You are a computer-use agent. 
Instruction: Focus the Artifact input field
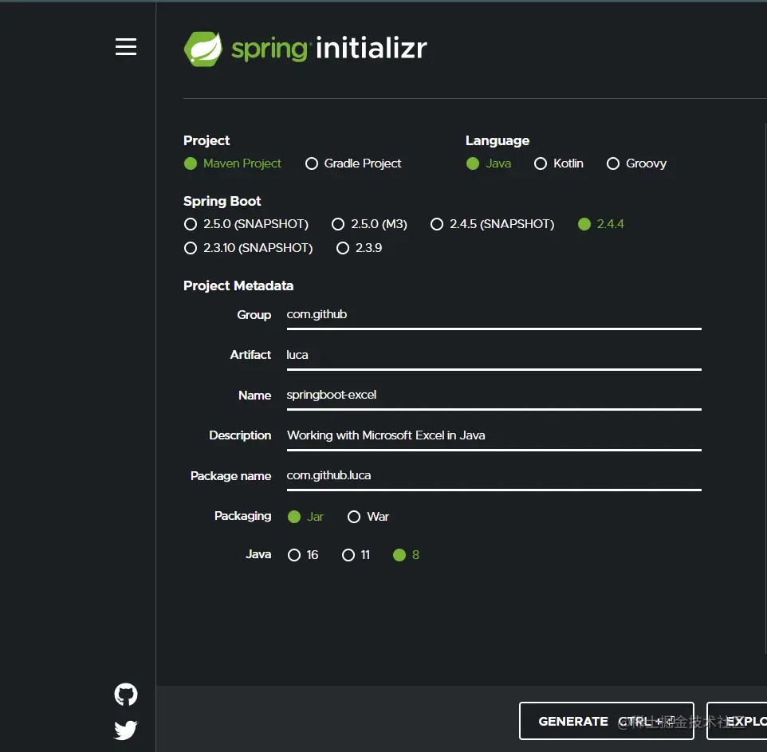494,356
